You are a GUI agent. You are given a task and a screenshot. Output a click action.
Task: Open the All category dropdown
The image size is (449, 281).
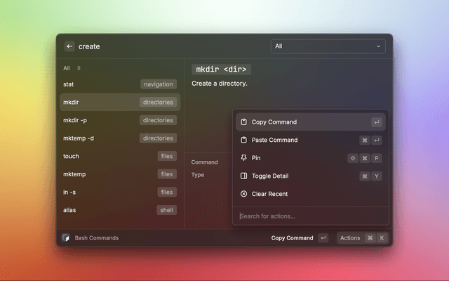[328, 46]
